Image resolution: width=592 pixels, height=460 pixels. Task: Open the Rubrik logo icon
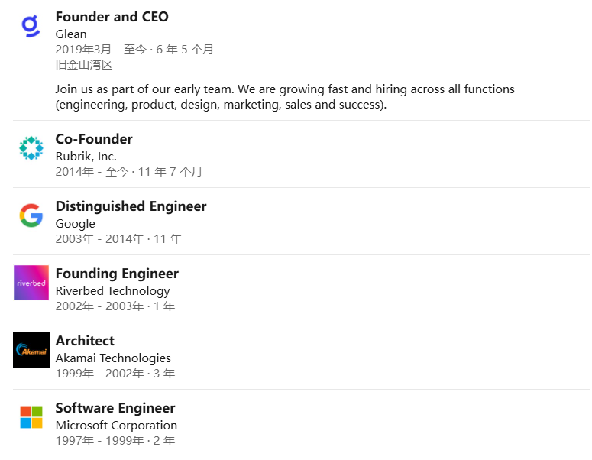point(31,148)
